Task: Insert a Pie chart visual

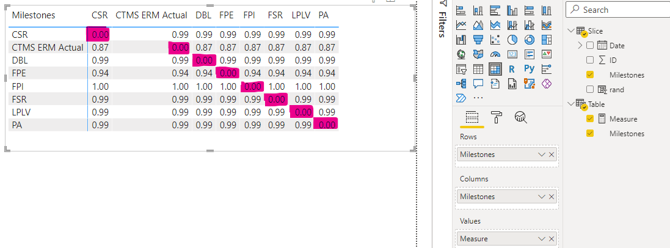Action: [x=512, y=40]
